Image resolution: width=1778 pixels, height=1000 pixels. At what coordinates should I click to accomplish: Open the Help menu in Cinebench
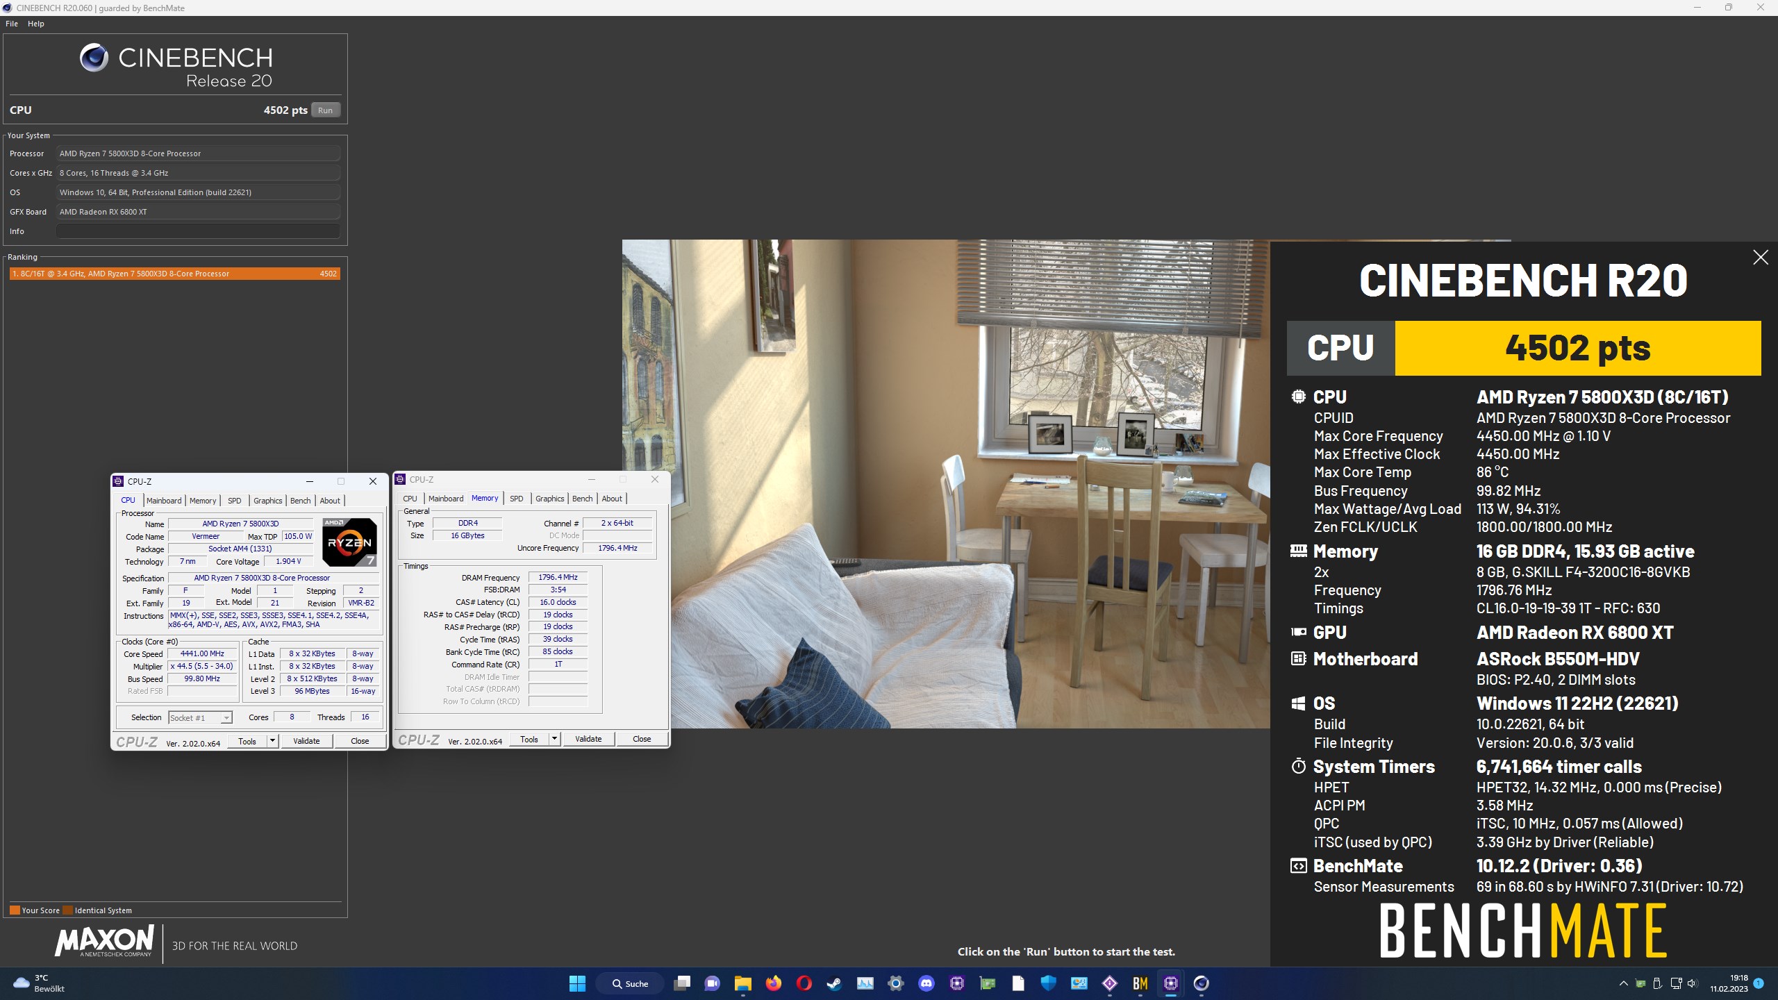click(36, 24)
